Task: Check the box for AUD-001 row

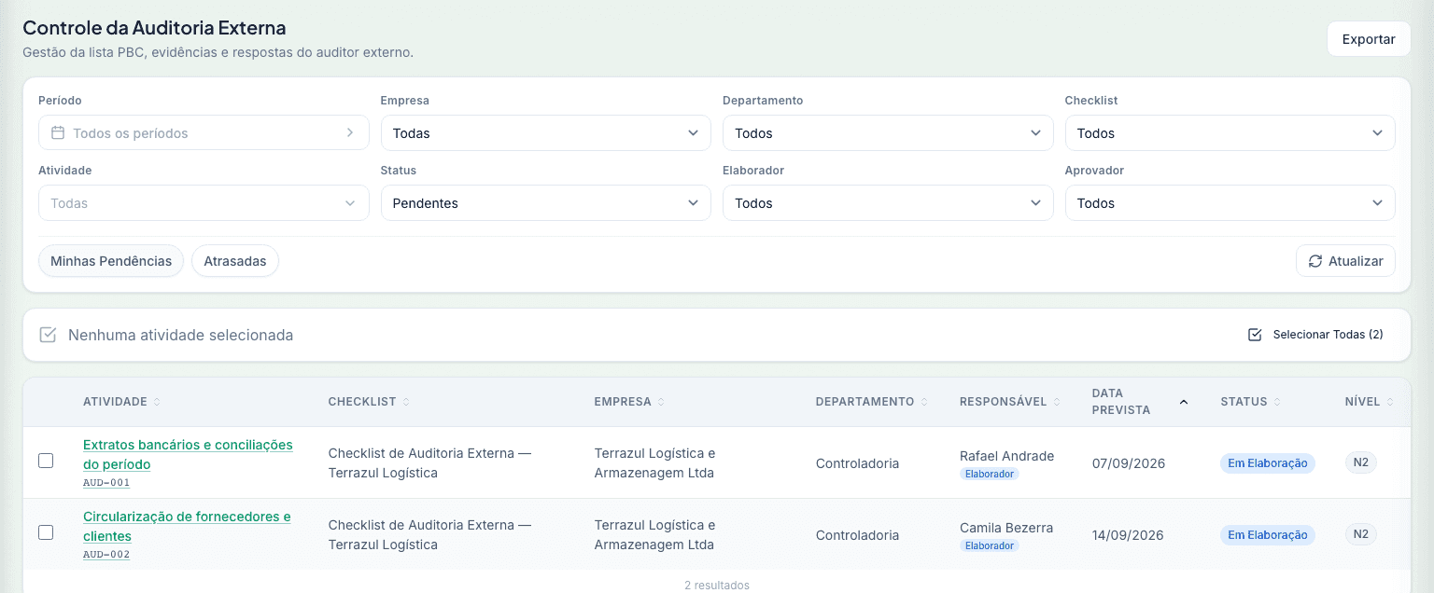Action: click(46, 461)
